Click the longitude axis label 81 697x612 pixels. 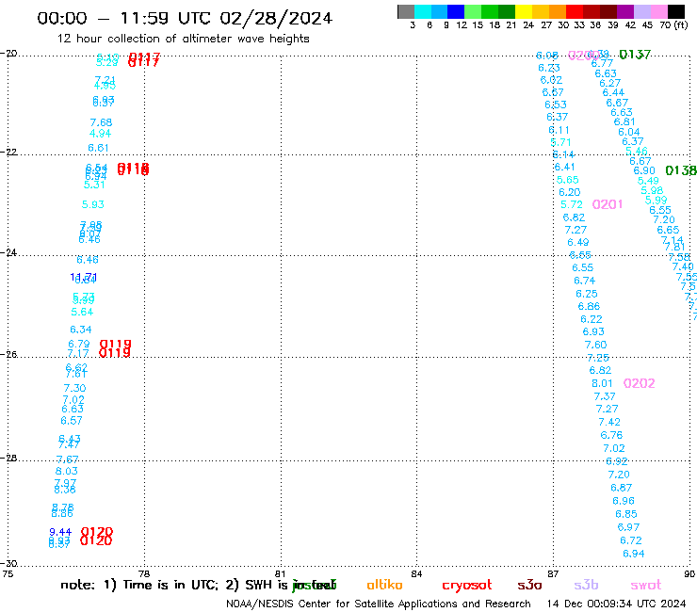(281, 573)
